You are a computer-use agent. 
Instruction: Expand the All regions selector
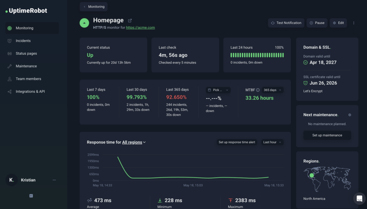tap(134, 142)
